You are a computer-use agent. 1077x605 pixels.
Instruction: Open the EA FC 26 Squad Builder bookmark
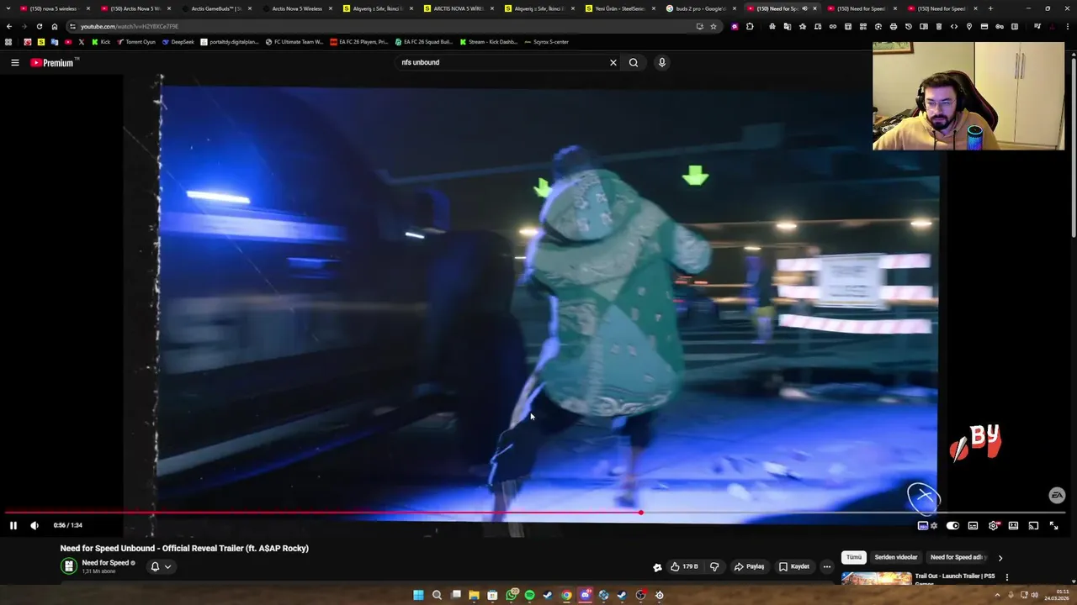(424, 41)
